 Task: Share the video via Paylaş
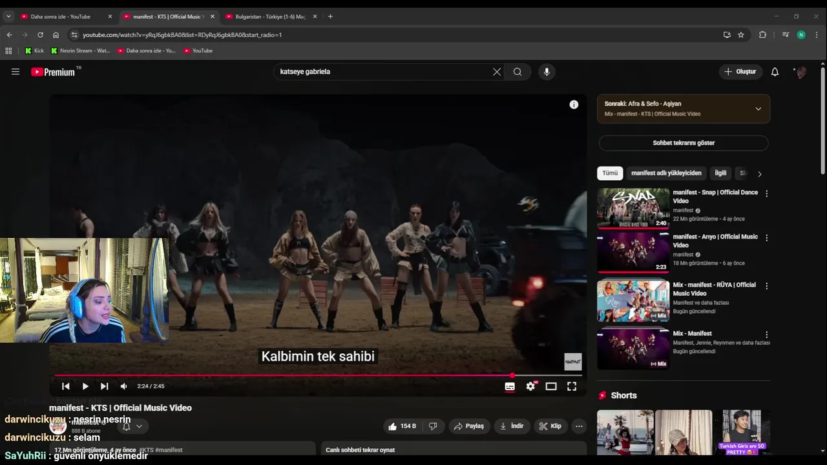pyautogui.click(x=469, y=426)
